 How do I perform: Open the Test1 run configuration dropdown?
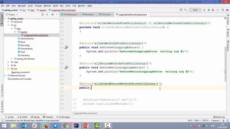point(195,10)
